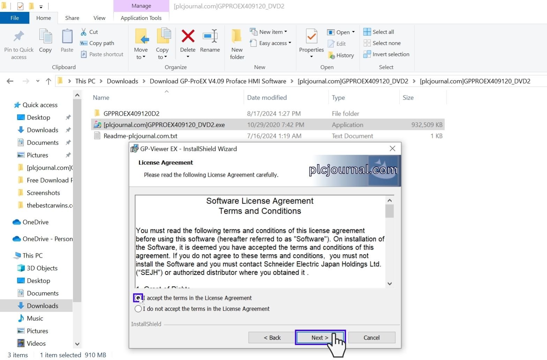Screen dimensions: 547x360
Task: Switch to the Home ribbon tab
Action: (44, 18)
